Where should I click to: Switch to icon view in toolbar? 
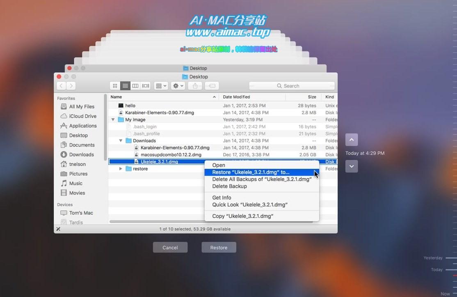point(115,86)
